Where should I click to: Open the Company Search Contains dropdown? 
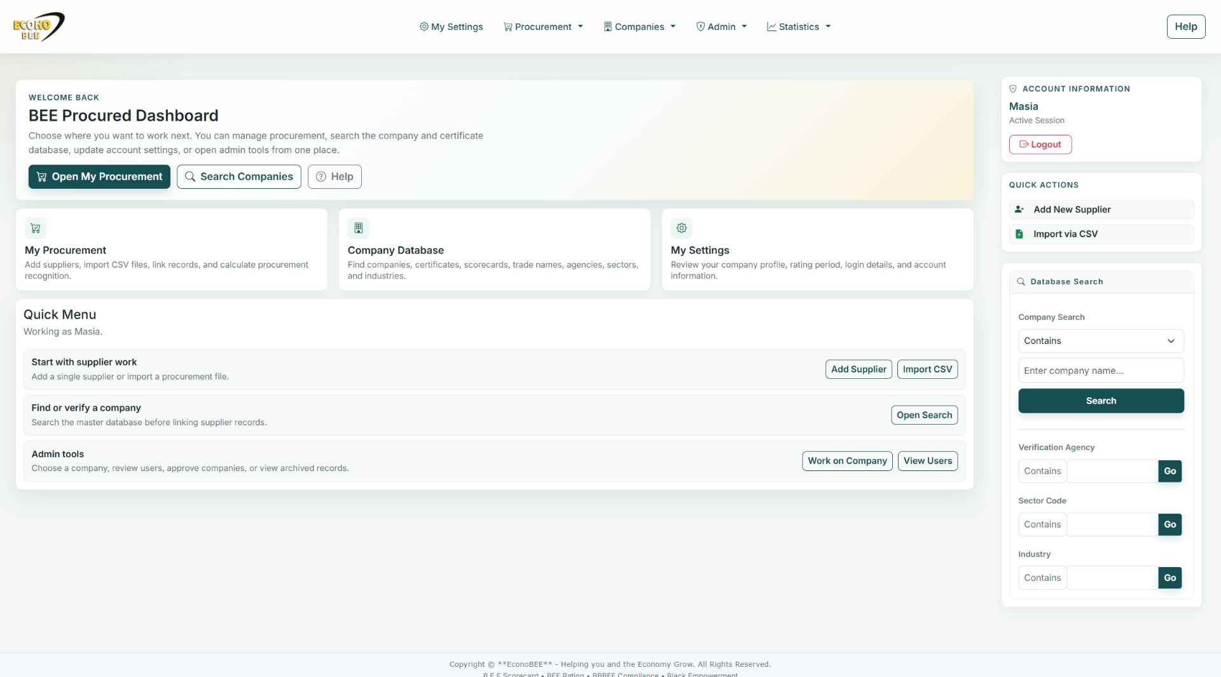1101,341
